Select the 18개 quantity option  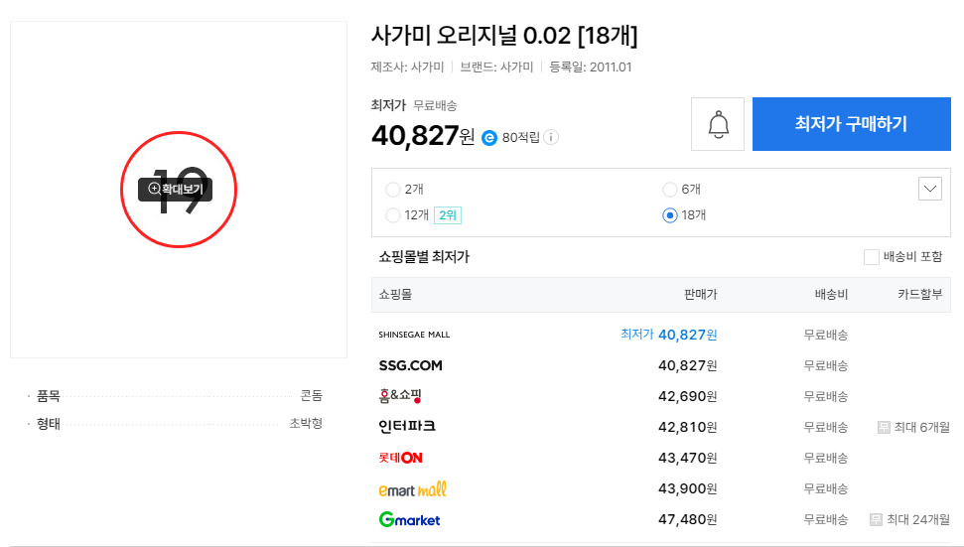669,215
